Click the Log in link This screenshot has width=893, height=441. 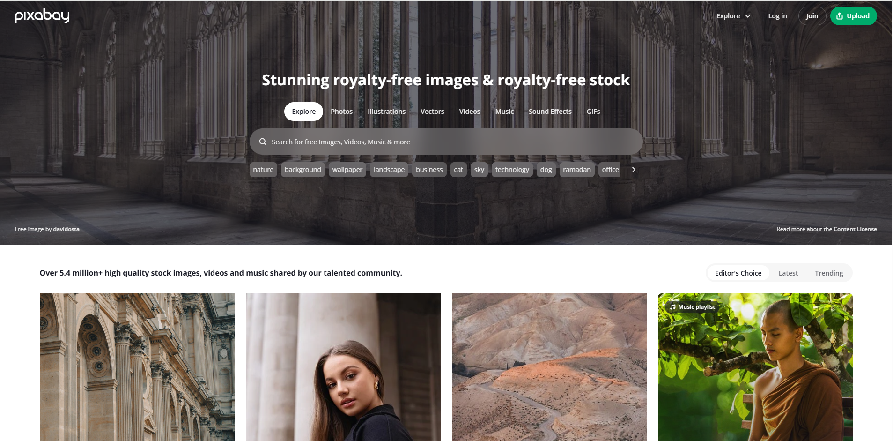click(777, 16)
